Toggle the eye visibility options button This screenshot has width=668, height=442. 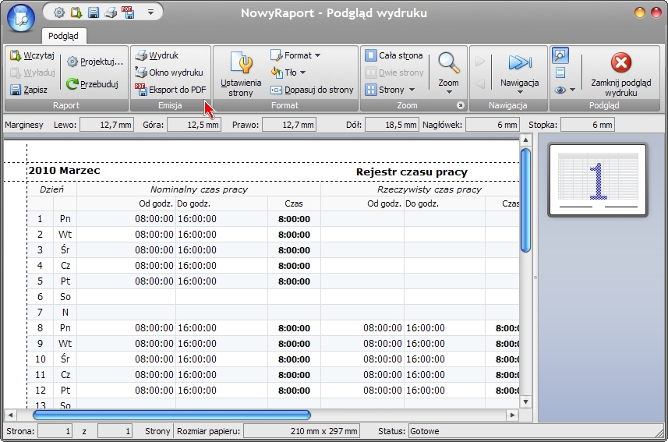coord(564,90)
